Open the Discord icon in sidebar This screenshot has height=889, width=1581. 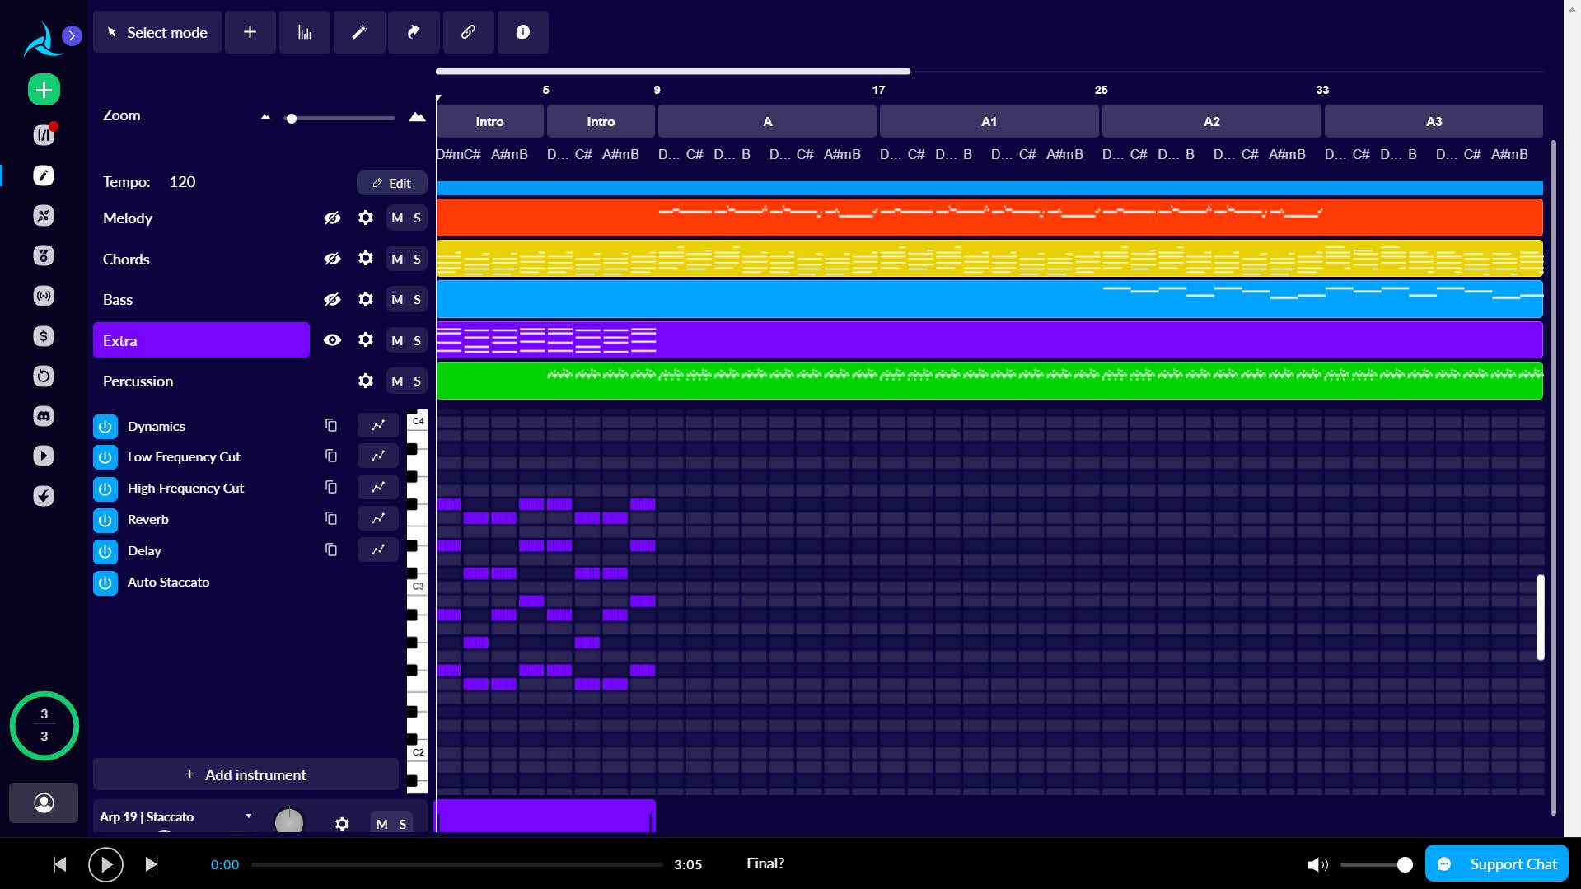coord(44,416)
